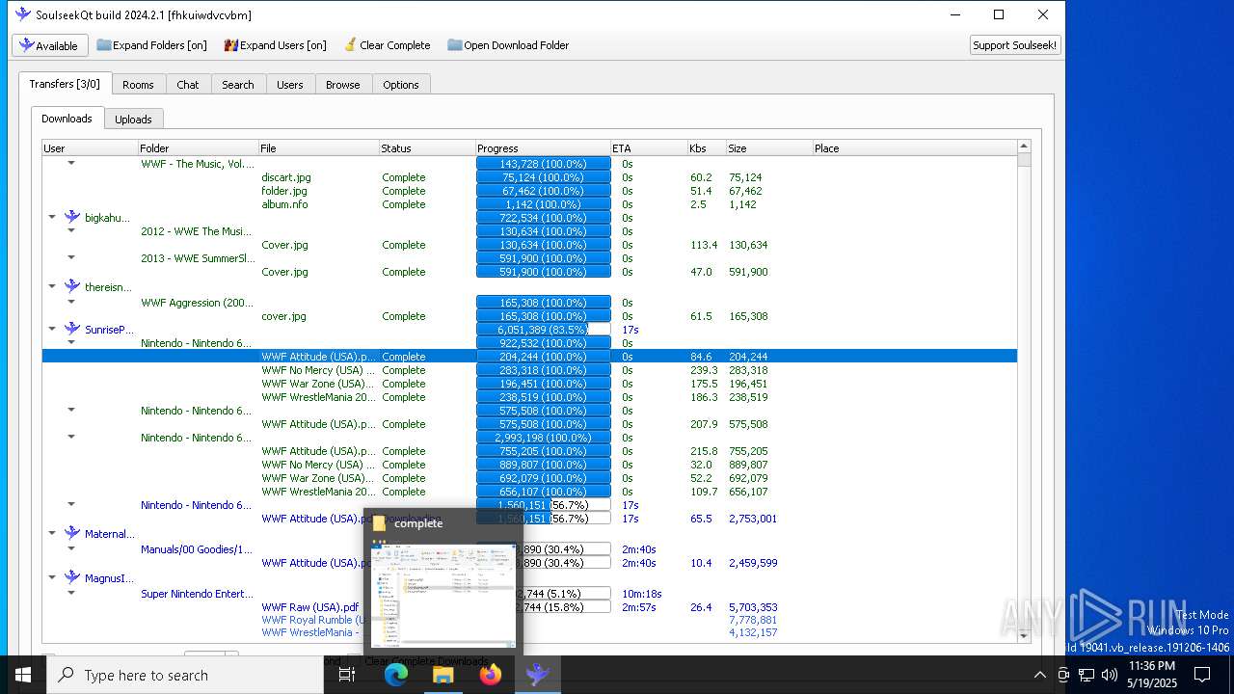Collapse the thereisn... user node
This screenshot has width=1234, height=694.
52,287
